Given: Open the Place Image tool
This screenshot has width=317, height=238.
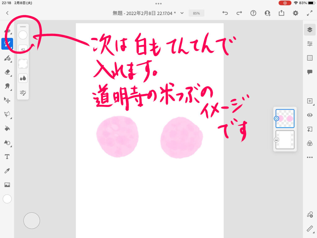Looking at the screenshot, I should coord(7,185).
